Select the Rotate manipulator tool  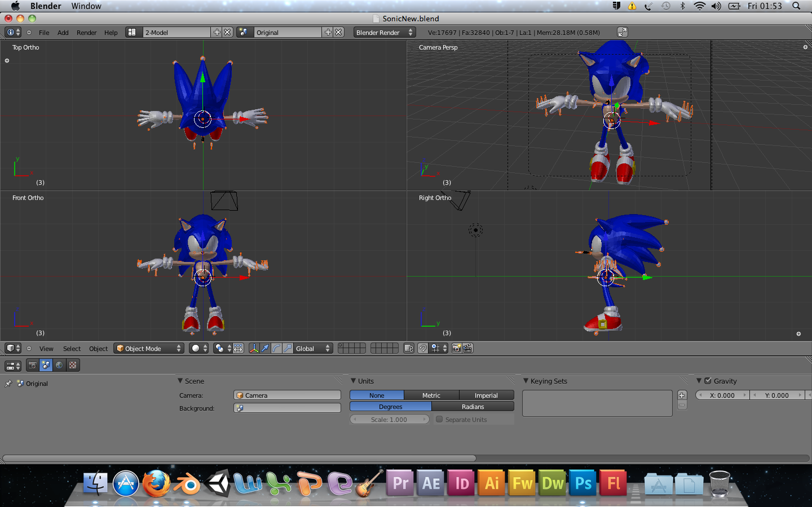[x=276, y=348]
